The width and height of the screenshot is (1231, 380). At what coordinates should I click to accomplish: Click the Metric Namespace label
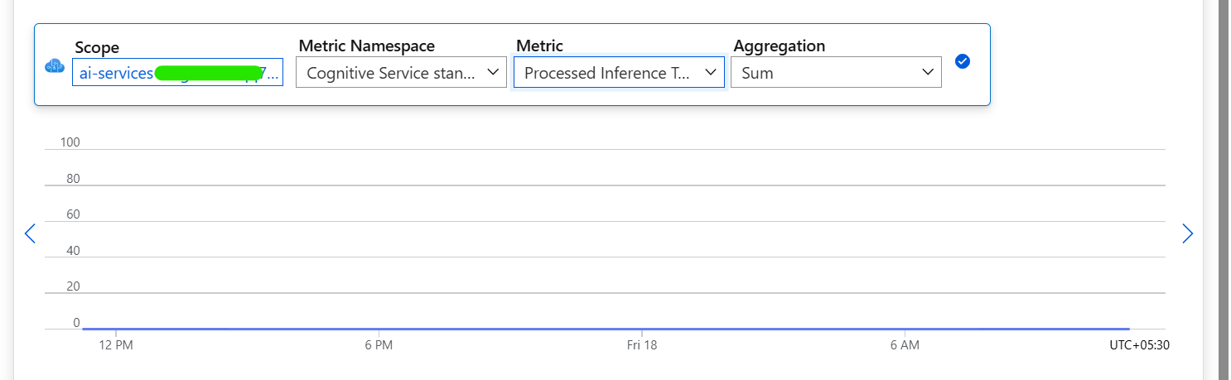coord(366,46)
